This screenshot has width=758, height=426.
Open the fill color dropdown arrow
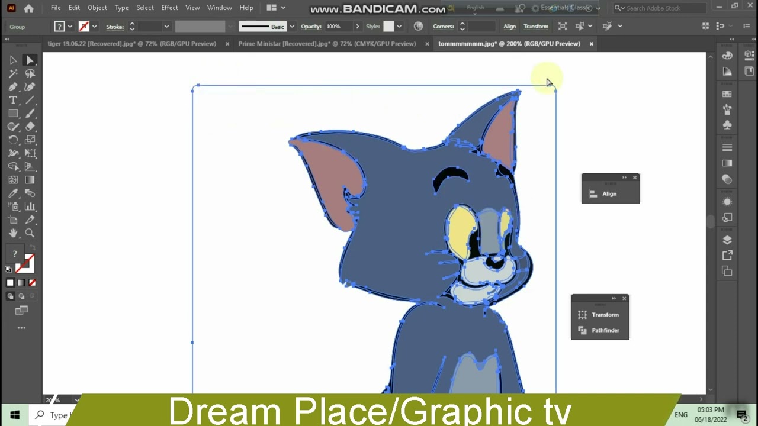(70, 27)
